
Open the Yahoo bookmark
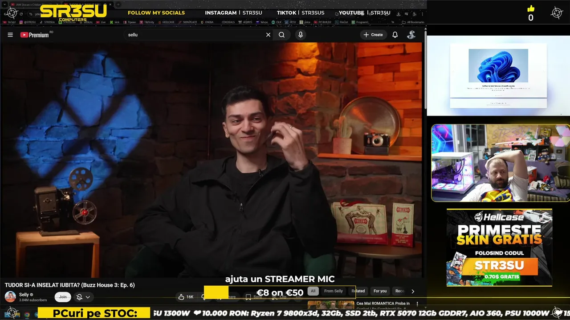click(261, 22)
